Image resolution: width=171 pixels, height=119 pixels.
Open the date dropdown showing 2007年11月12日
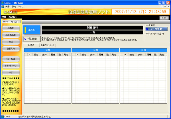coord(19,22)
